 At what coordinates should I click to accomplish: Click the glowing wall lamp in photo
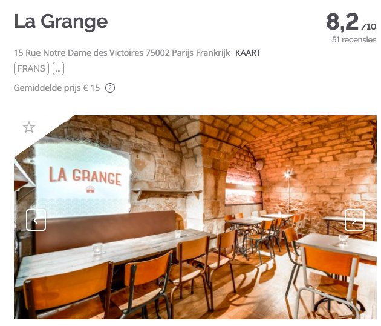pyautogui.click(x=288, y=174)
